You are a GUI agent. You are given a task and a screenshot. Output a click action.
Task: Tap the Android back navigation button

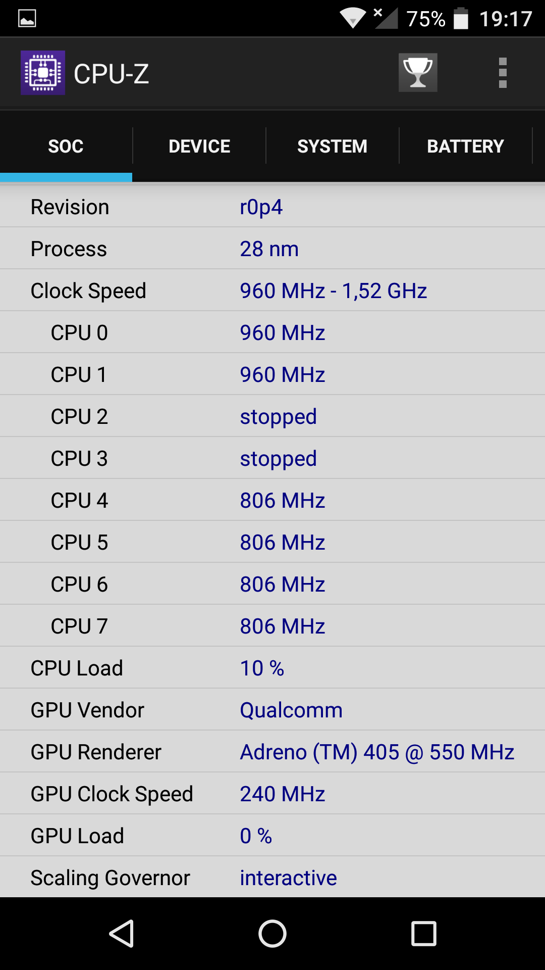tap(122, 934)
